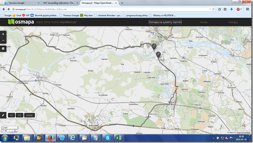
Task: Click the pencil edit icon
Action: pos(3,115)
